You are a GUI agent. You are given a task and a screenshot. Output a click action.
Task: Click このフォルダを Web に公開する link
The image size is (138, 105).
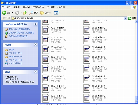(22, 33)
